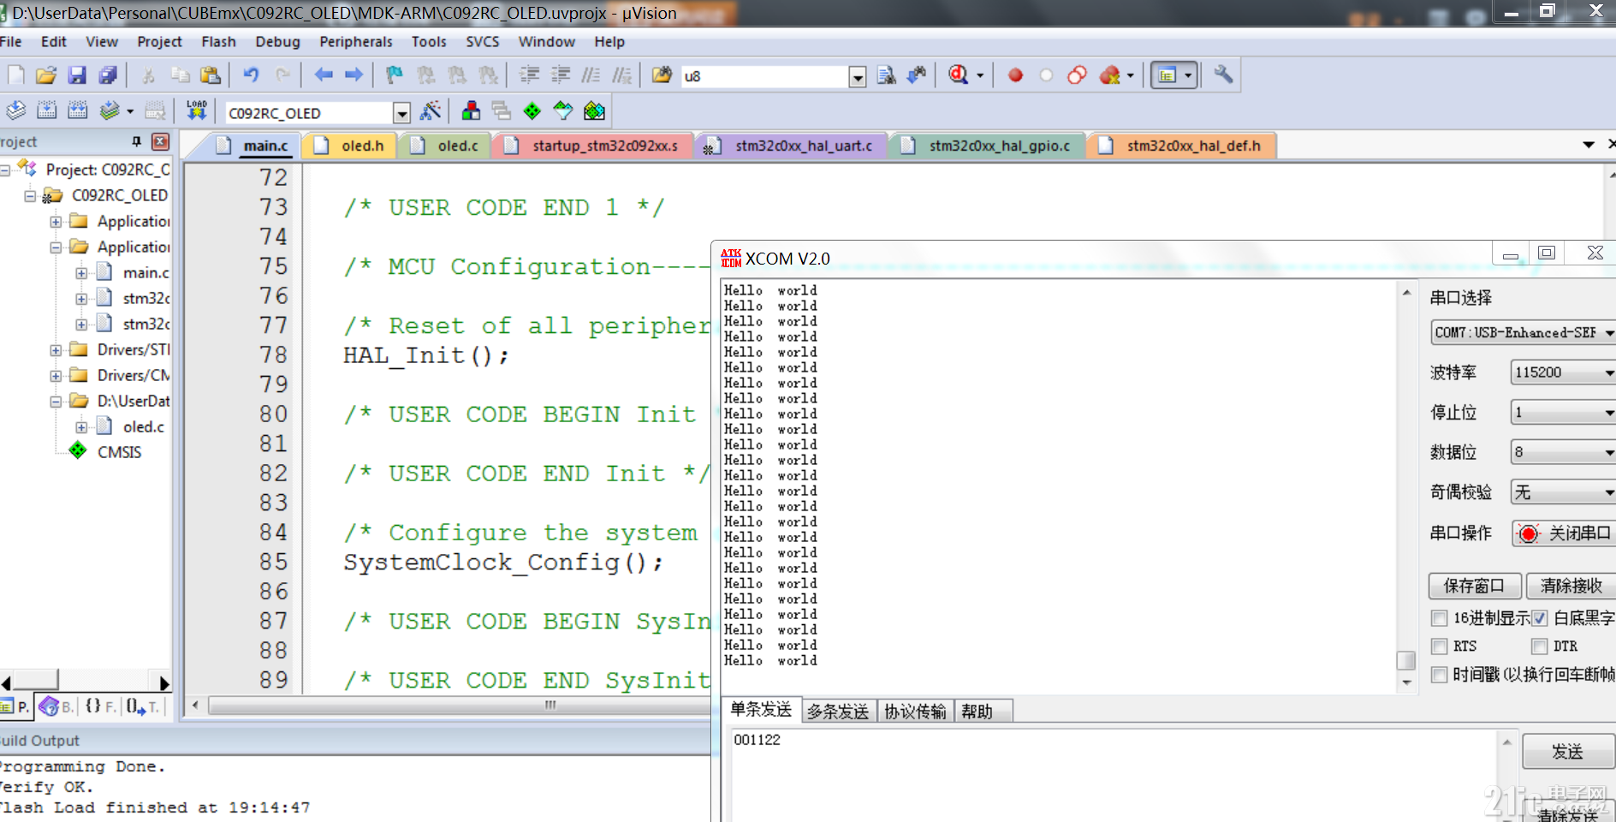Viewport: 1616px width, 822px height.
Task: Click the Open file folder icon
Action: [x=46, y=75]
